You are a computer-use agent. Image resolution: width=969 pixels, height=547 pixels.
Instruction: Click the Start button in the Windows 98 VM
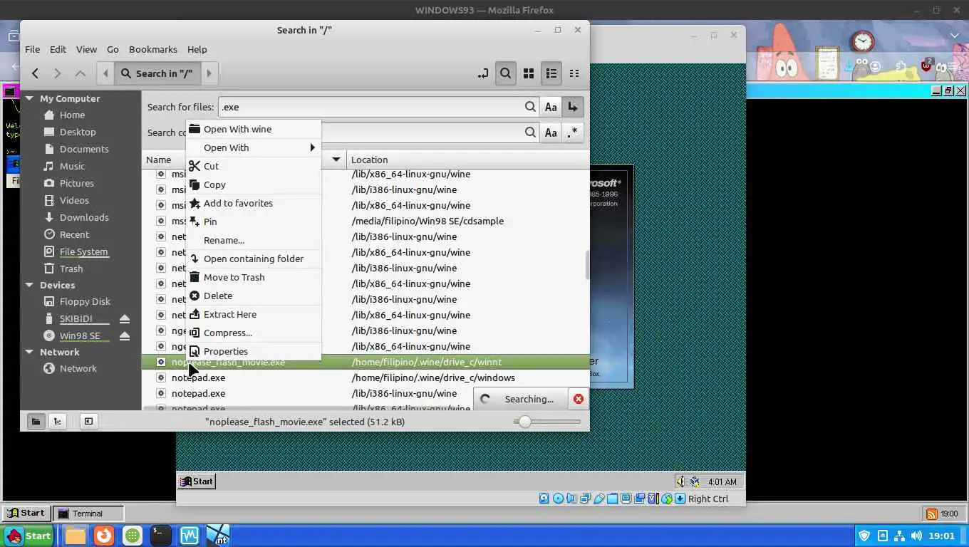[197, 481]
